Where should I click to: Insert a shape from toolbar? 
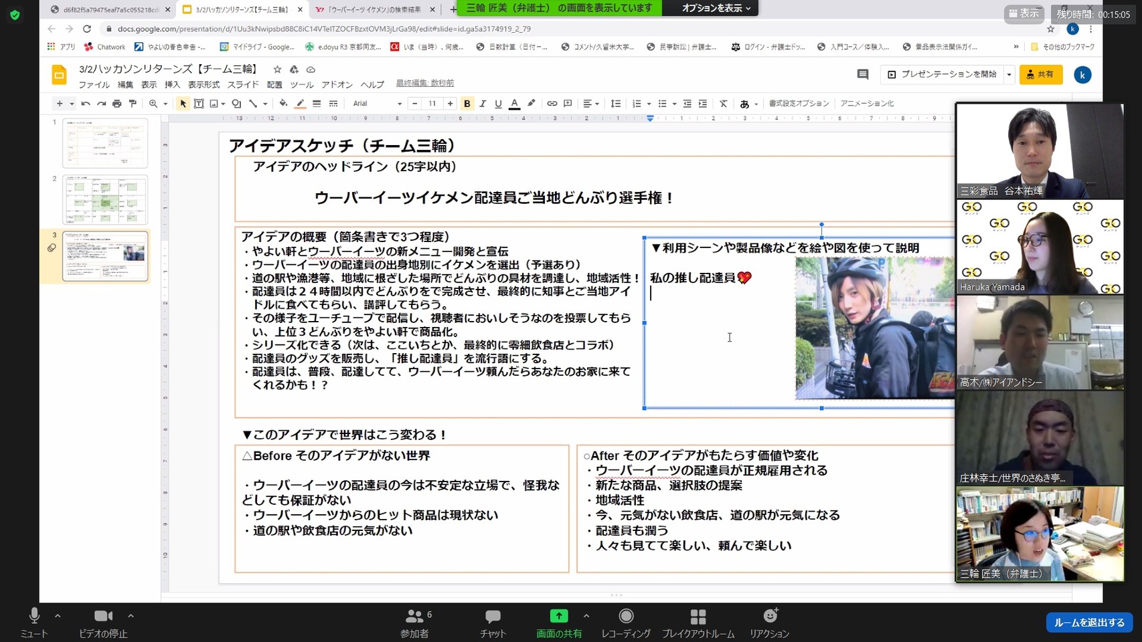236,104
